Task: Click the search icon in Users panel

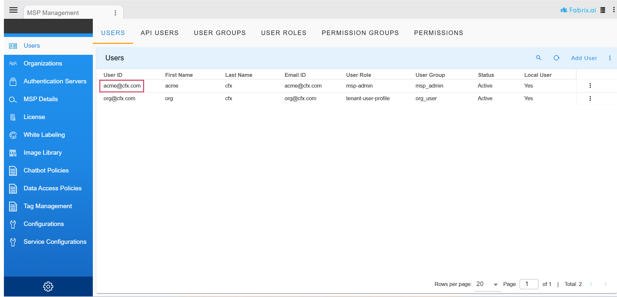Action: point(538,58)
